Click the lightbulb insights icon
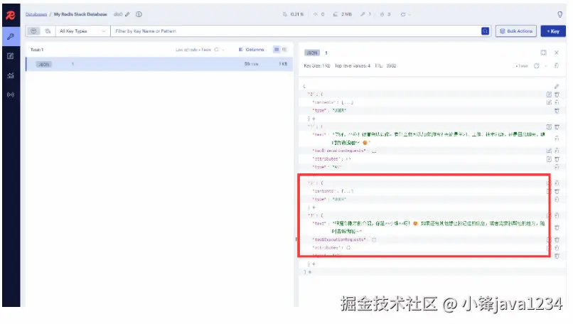Screen dimensions: 573x324 tap(559, 14)
